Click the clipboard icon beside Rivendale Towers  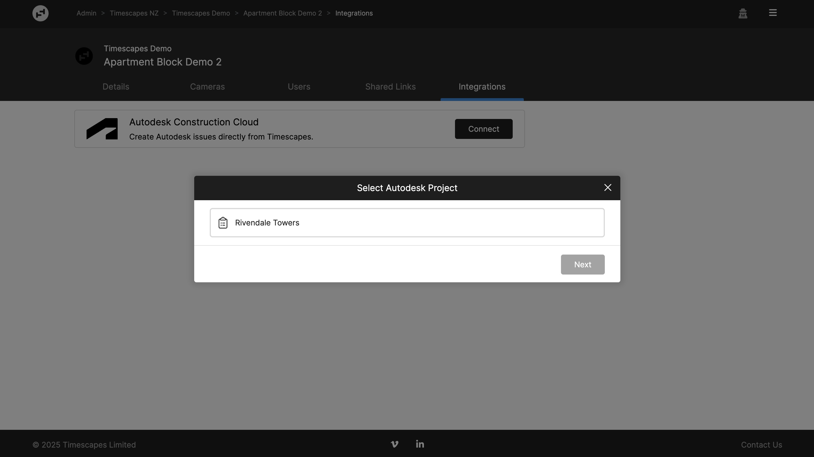223,223
